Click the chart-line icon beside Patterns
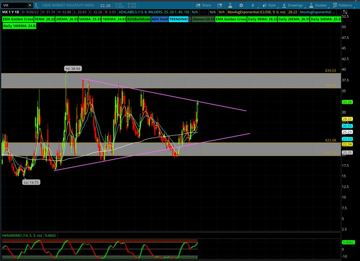 335,5
